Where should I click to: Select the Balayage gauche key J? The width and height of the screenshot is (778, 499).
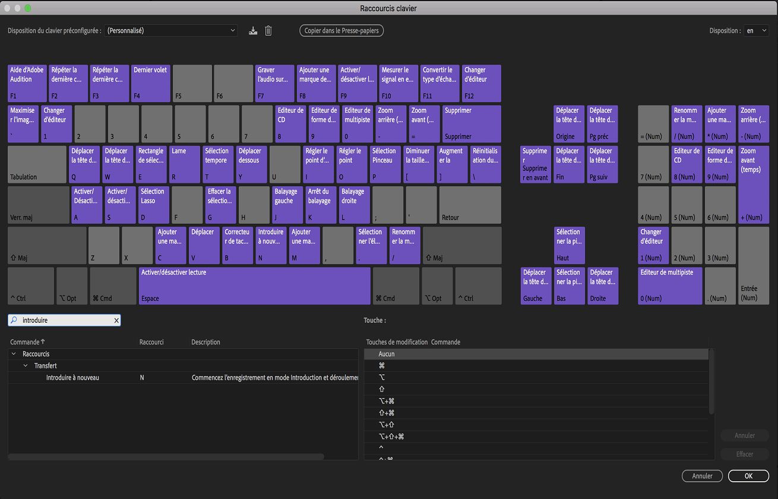[x=287, y=205]
